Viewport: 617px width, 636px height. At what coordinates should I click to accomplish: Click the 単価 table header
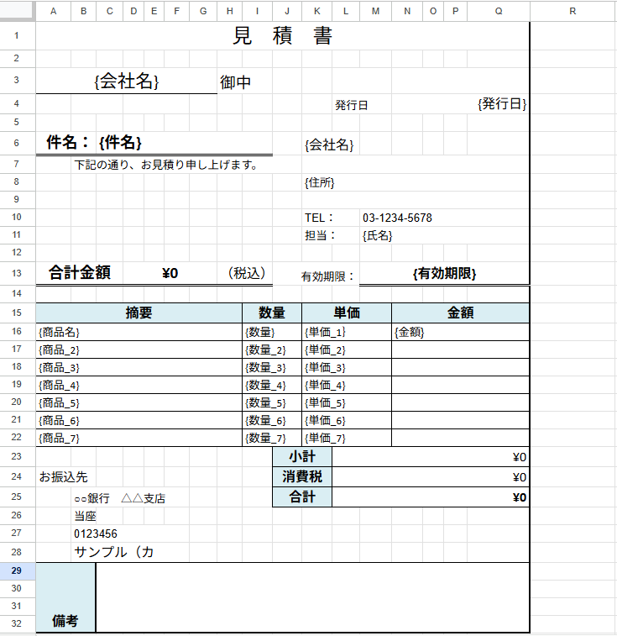pyautogui.click(x=347, y=313)
